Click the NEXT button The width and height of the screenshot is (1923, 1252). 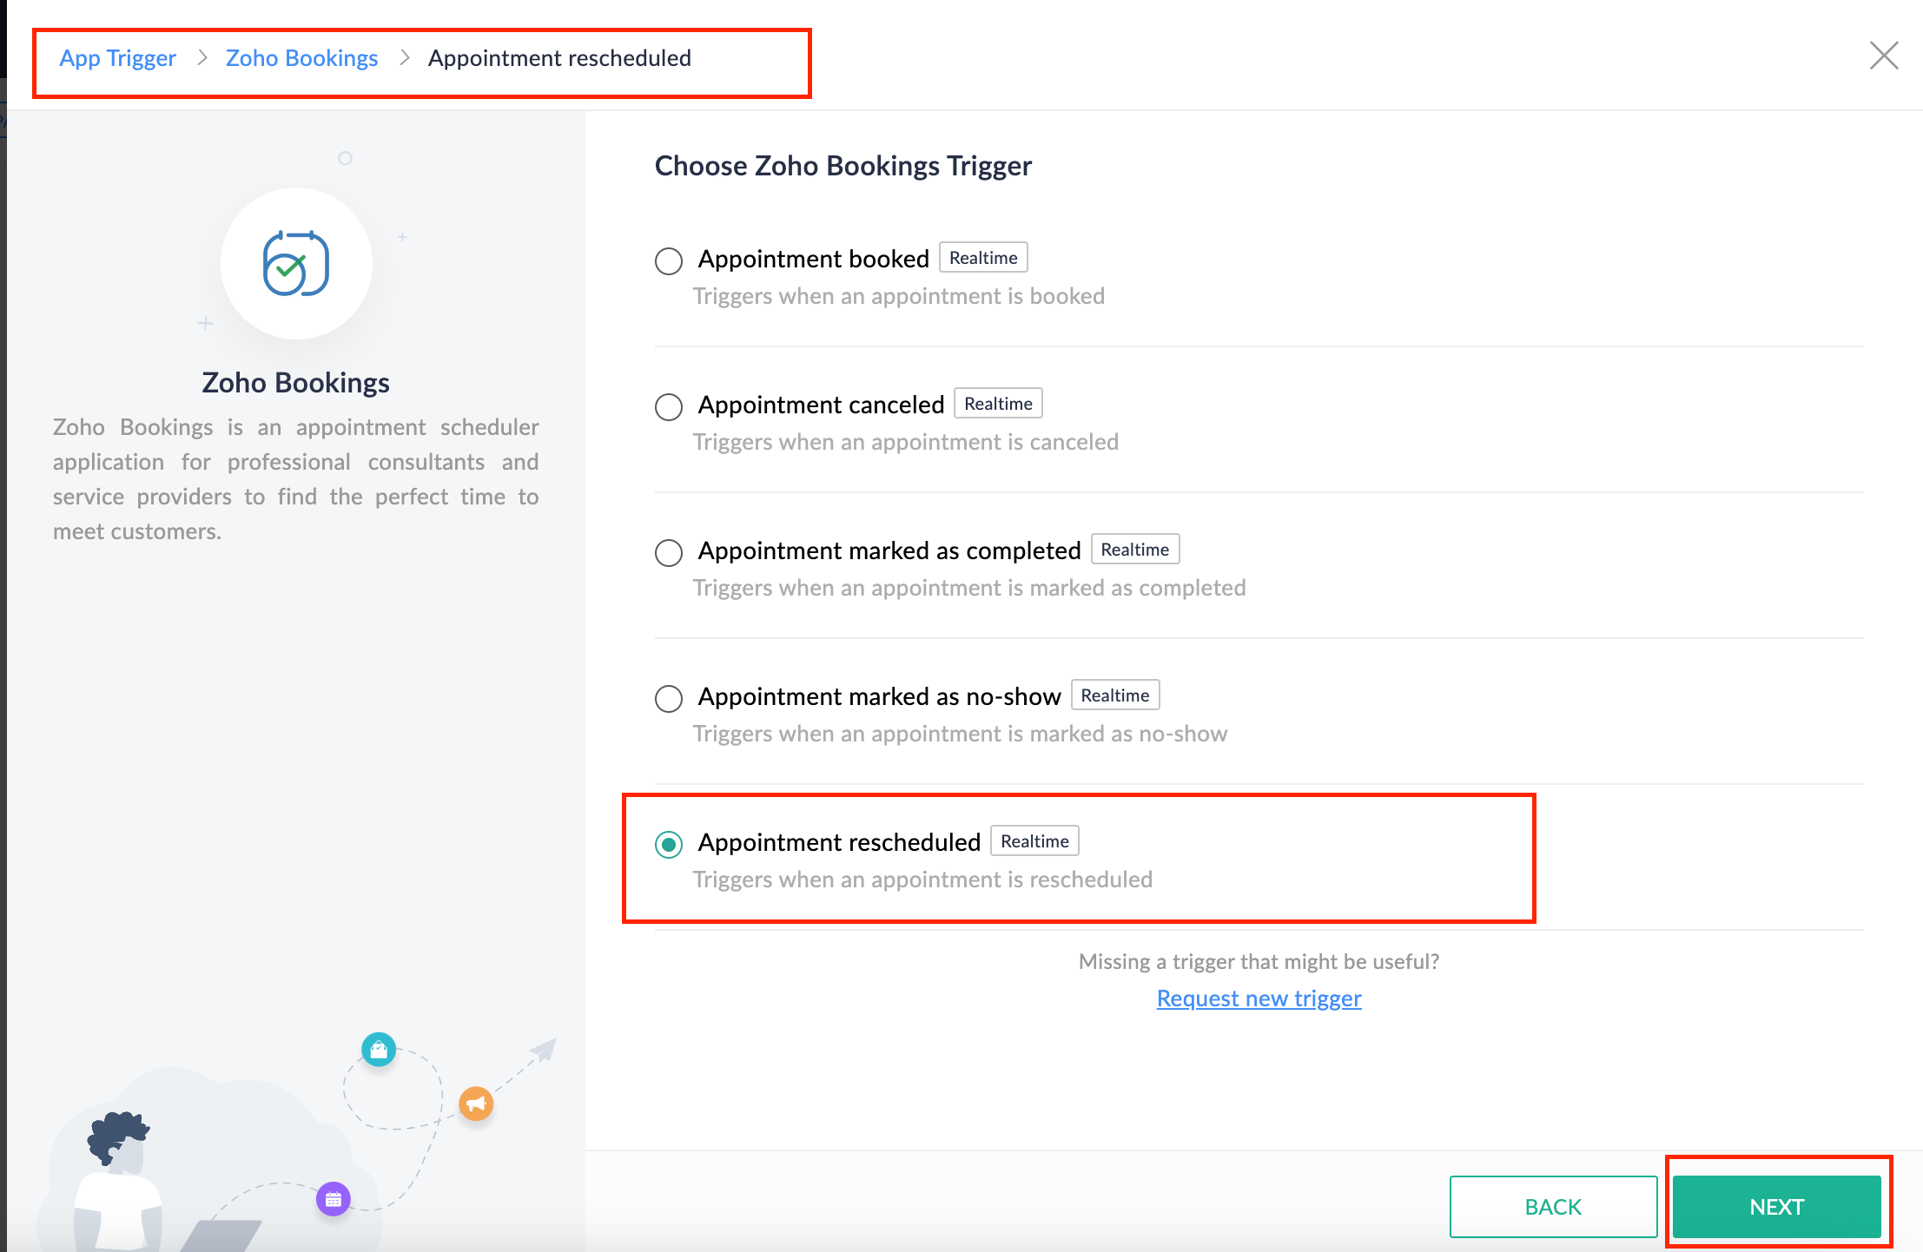click(x=1776, y=1207)
